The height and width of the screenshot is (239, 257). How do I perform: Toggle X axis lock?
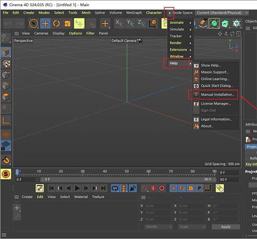[x=119, y=24]
